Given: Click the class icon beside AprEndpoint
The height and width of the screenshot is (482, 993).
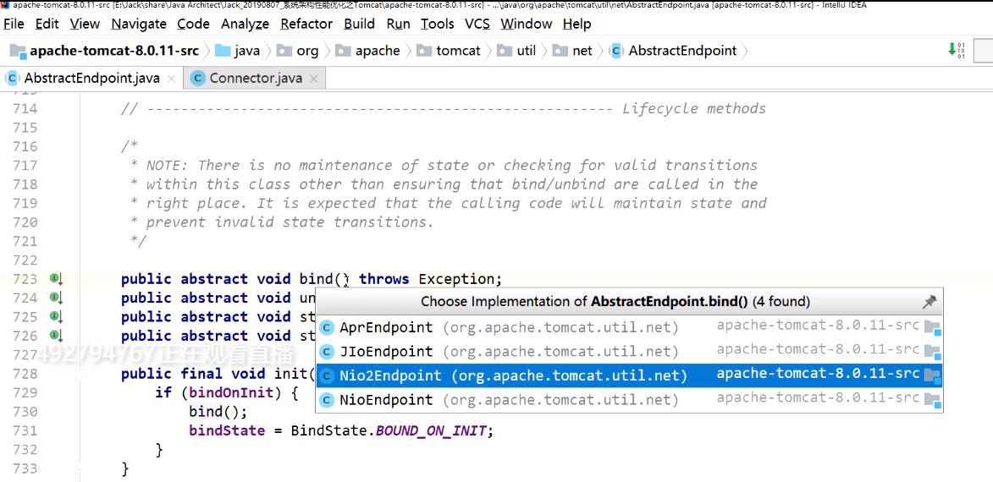Looking at the screenshot, I should (x=327, y=328).
